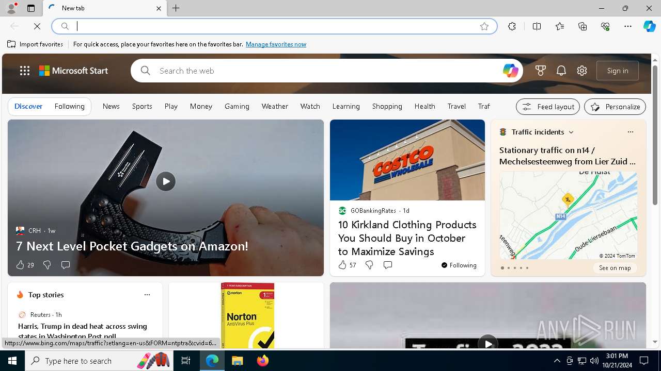This screenshot has width=661, height=371.
Task: Open the Norton AntiVirus ad image
Action: tap(247, 315)
